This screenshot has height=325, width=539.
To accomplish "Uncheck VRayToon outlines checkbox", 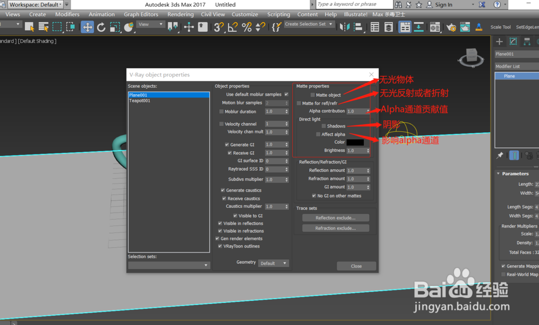I will pyautogui.click(x=220, y=246).
